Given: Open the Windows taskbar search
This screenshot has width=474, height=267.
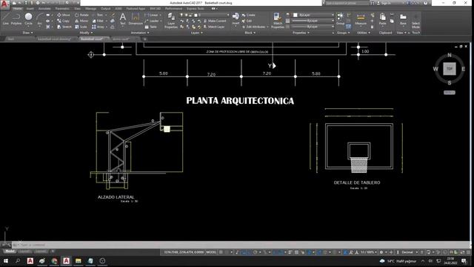Looking at the screenshot, I should (x=18, y=260).
